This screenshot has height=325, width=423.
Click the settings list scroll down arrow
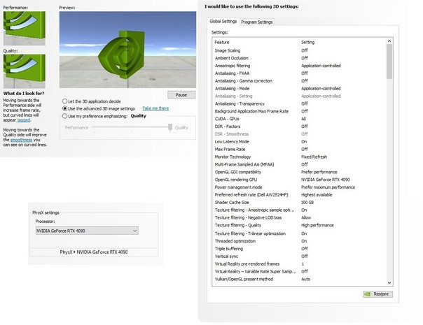click(x=389, y=282)
